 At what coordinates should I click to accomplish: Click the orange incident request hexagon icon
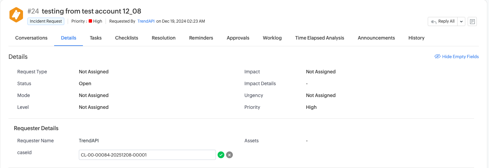(16, 15)
